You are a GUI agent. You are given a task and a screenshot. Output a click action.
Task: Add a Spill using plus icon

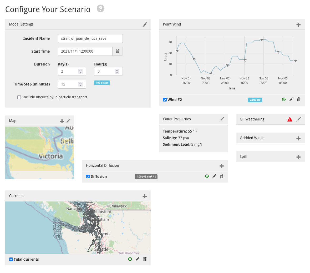click(x=298, y=157)
